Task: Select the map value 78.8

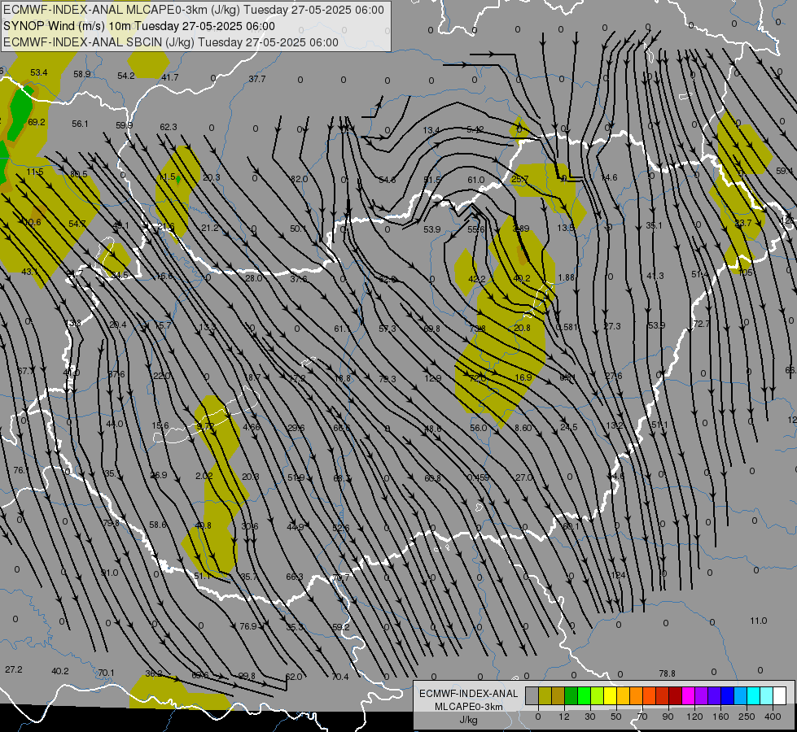Action: point(667,673)
